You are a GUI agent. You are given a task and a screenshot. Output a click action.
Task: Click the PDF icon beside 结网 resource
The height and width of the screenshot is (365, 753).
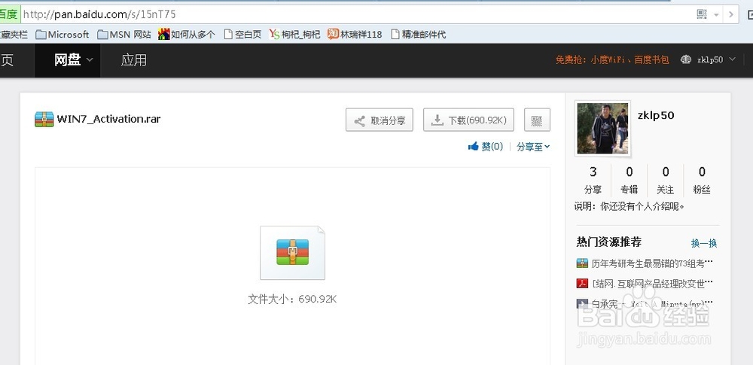pos(582,284)
